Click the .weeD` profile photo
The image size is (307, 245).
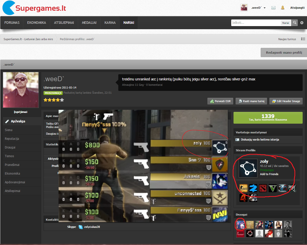(21, 90)
